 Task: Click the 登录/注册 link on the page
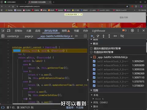pyautogui.click(x=124, y=17)
